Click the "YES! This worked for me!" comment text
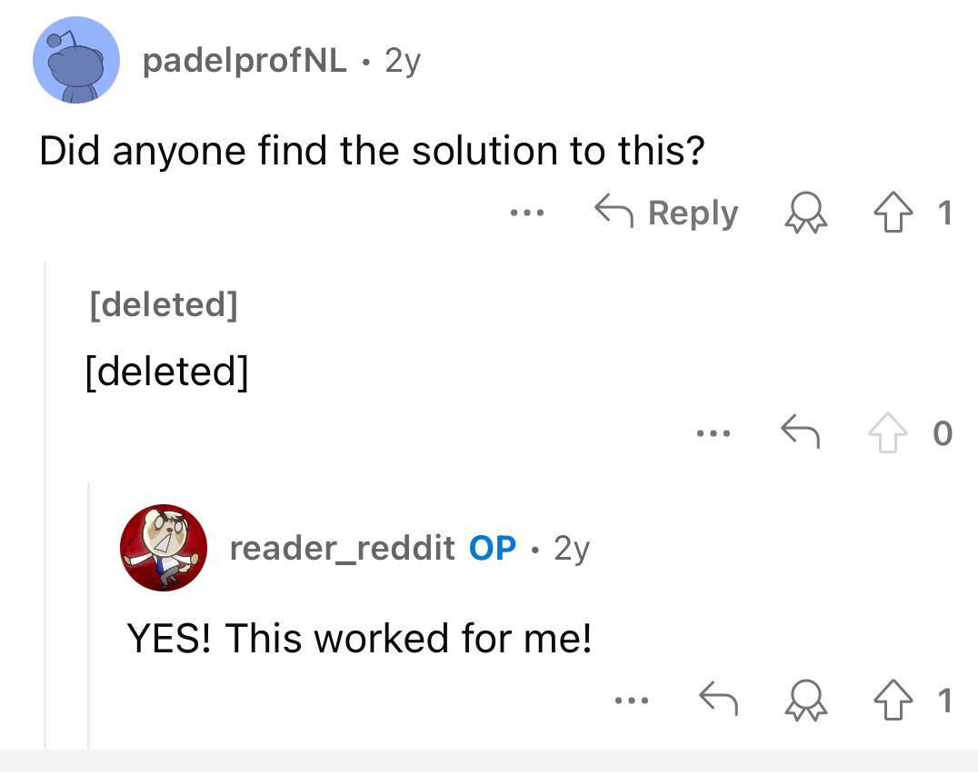978x775 pixels. coord(359,638)
